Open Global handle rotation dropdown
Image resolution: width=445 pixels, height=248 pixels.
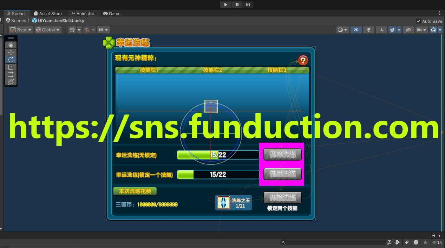(48, 30)
